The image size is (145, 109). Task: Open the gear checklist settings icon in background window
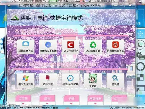pyautogui.click(x=141, y=56)
